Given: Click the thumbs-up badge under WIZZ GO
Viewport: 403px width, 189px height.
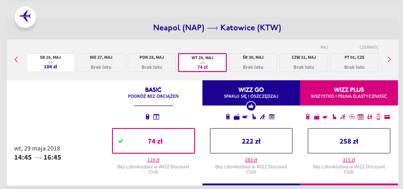Looking at the screenshot, I should tap(251, 106).
